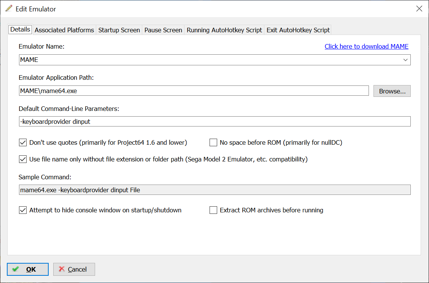The image size is (429, 283).
Task: Click the pencil icon in title bar
Action: coord(9,8)
